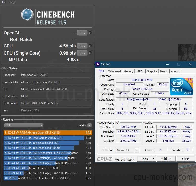Edit the Info field showing Pentium D 915
The height and width of the screenshot is (186, 196).
(x=56, y=110)
